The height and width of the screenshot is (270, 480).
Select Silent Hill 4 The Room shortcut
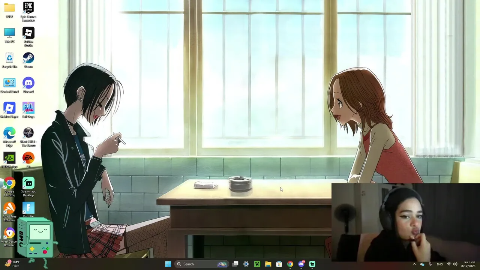click(28, 137)
